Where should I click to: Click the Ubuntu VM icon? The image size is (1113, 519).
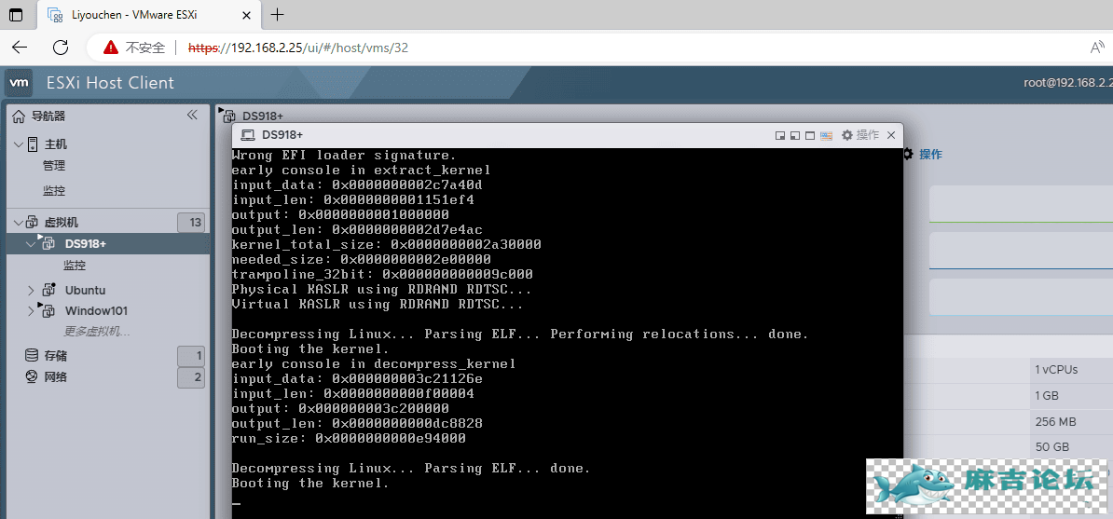48,290
